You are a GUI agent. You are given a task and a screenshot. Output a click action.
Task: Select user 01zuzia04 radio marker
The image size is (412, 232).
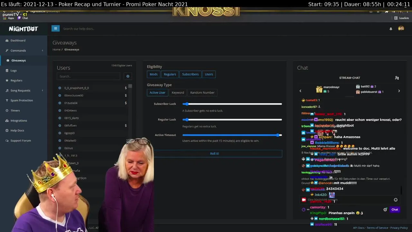60,103
